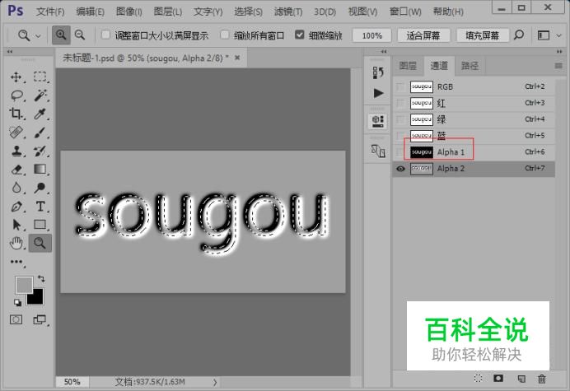Viewport: 570px width, 391px height.
Task: Toggle Quick Mask mode
Action: coord(16,319)
